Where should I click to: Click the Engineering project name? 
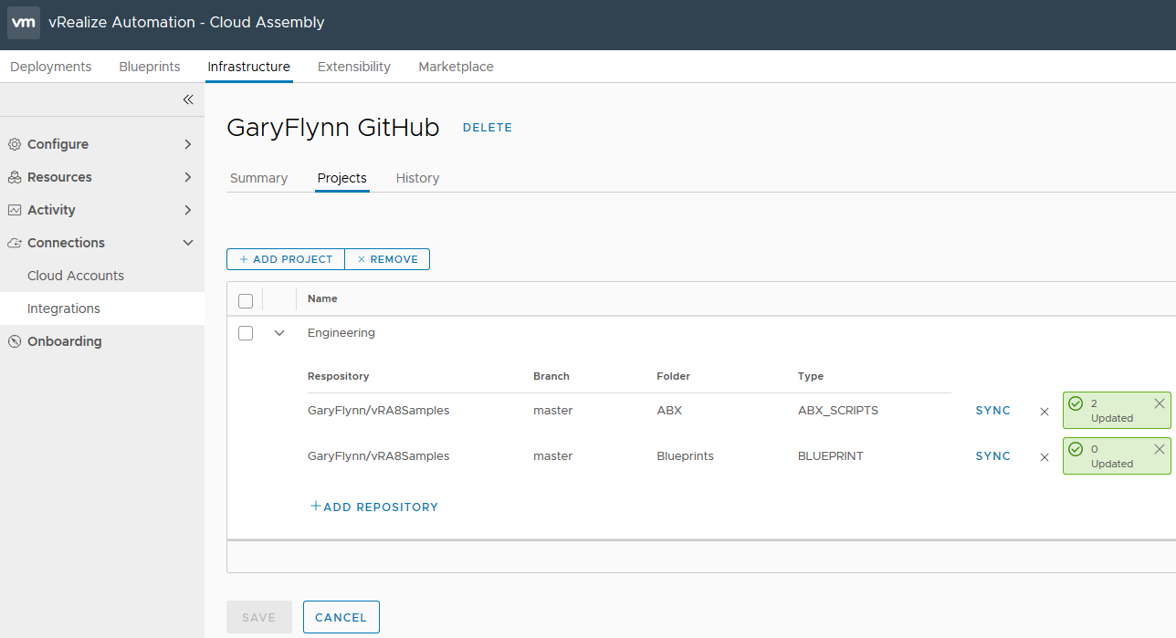click(x=341, y=333)
